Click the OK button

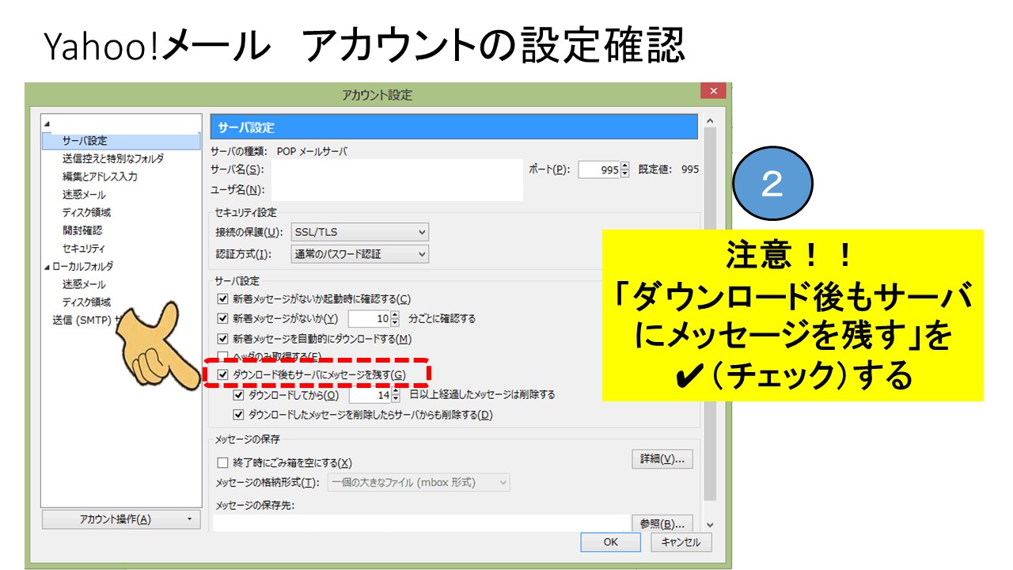click(610, 542)
